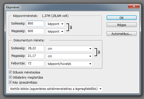Open Automatikus... resolution dialog

pyautogui.click(x=122, y=34)
